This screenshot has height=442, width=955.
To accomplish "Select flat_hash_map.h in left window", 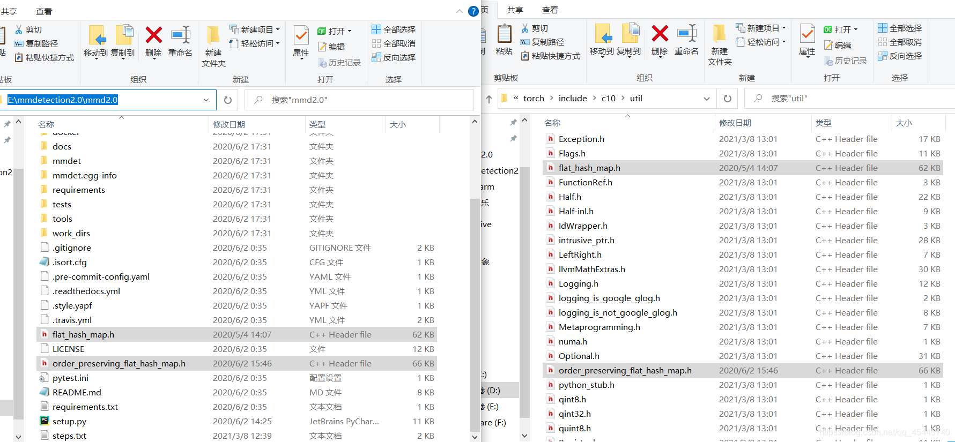I will tap(236, 335).
